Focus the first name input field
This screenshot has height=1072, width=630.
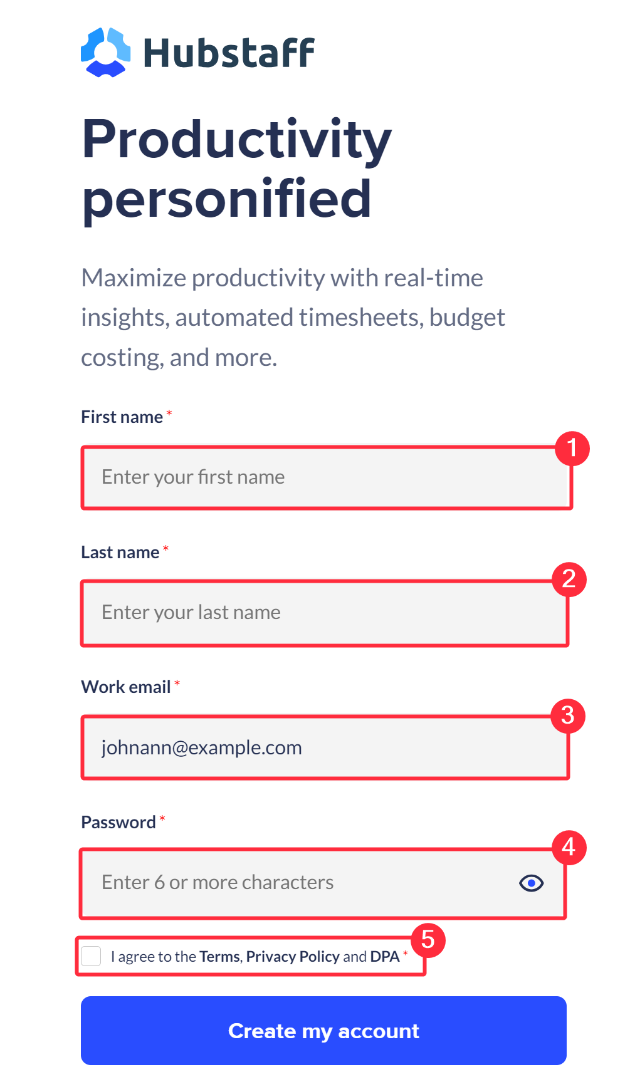pyautogui.click(x=327, y=477)
